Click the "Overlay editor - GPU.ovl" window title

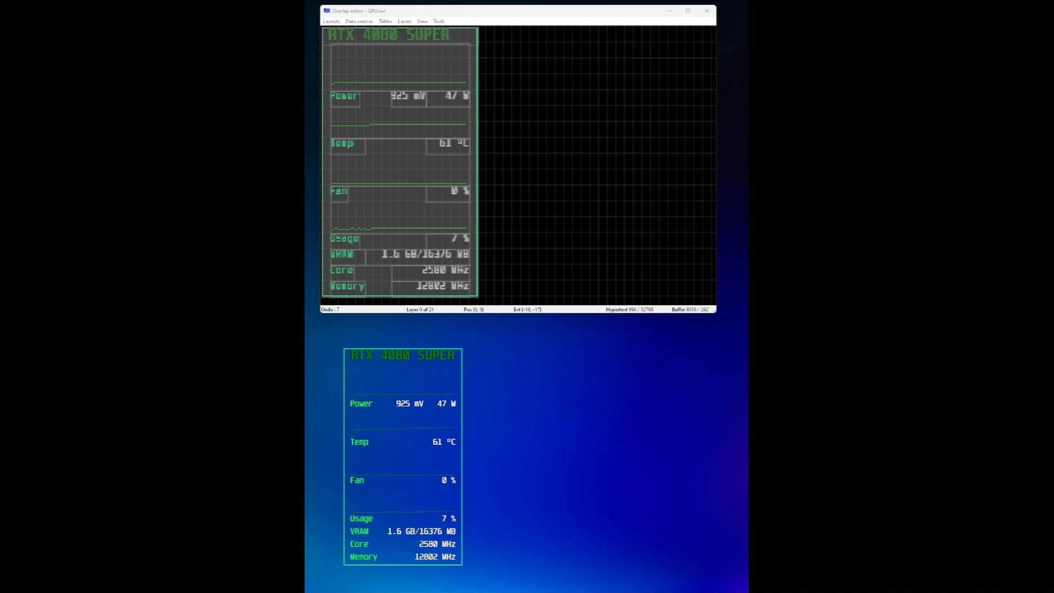pos(358,11)
